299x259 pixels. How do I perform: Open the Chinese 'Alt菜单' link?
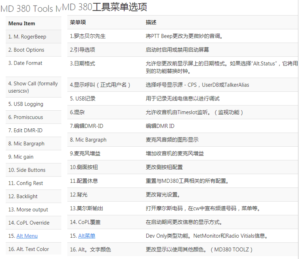87,236
